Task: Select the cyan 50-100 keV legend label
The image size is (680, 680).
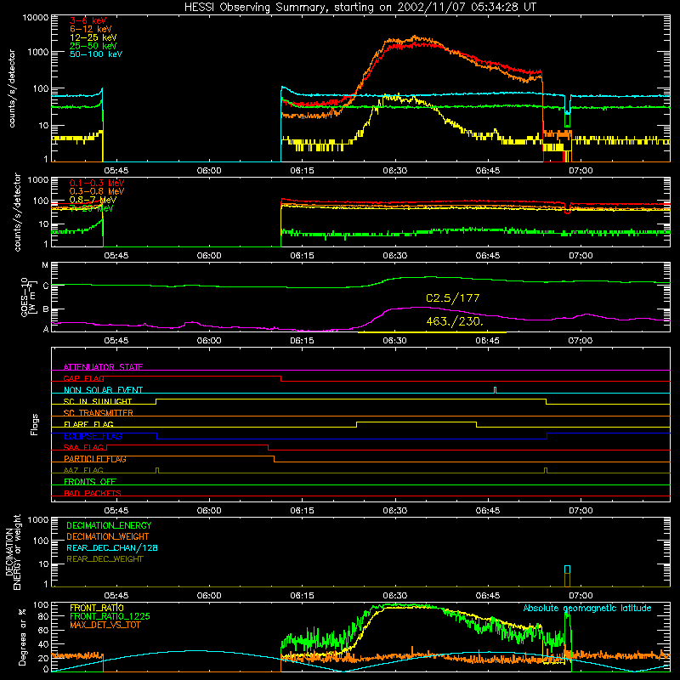Action: pos(96,54)
